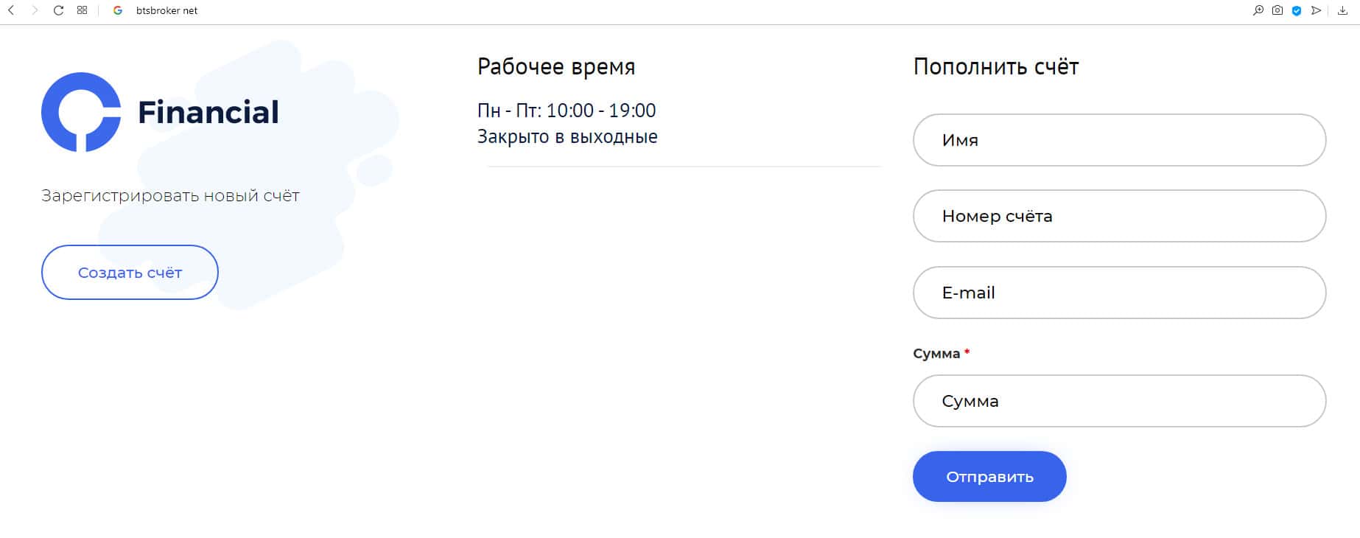Image resolution: width=1360 pixels, height=538 pixels.
Task: Click the Сумма amount input field
Action: tap(1119, 401)
